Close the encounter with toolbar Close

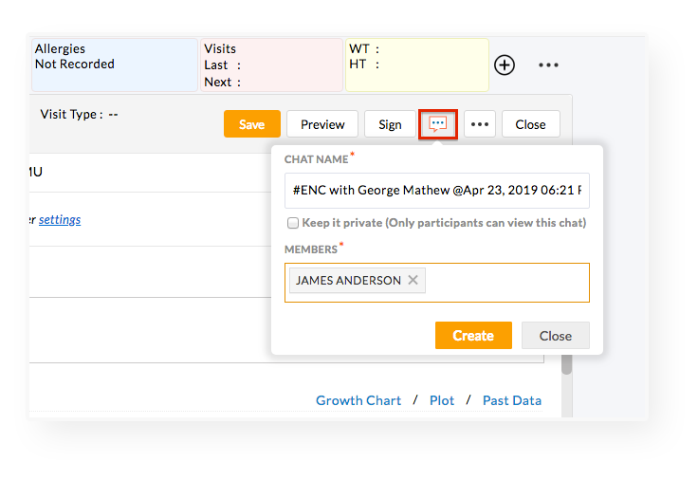point(530,124)
